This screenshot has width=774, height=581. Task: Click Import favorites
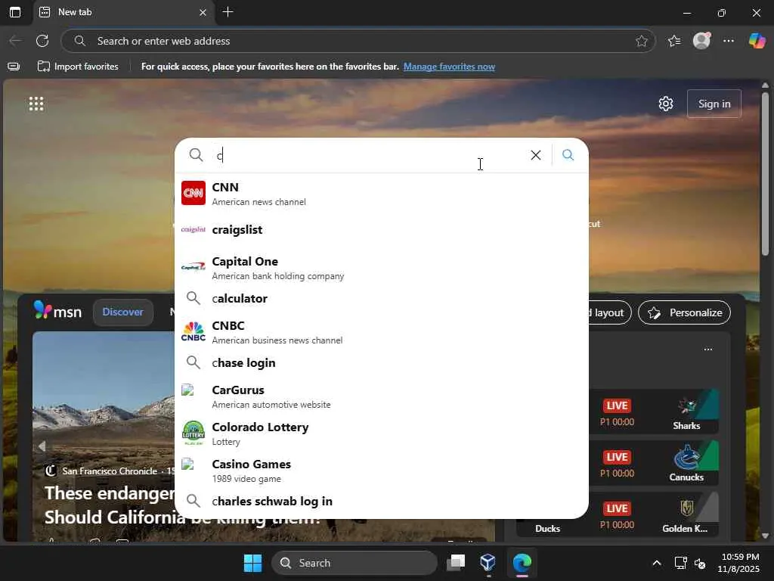tap(78, 67)
